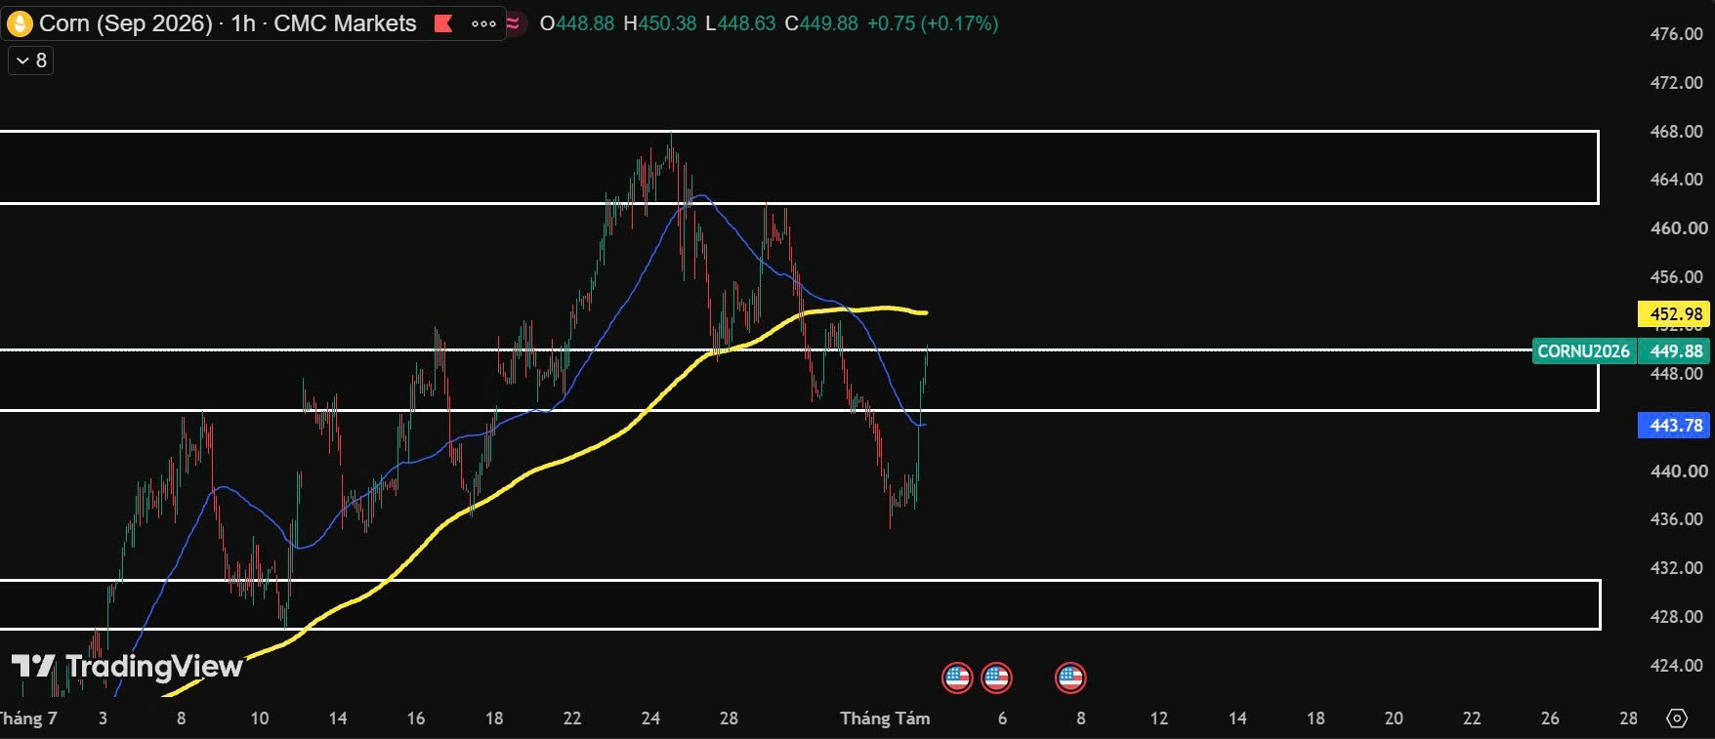Click the 432.00 price axis label
Image resolution: width=1715 pixels, height=739 pixels.
pyautogui.click(x=1676, y=568)
